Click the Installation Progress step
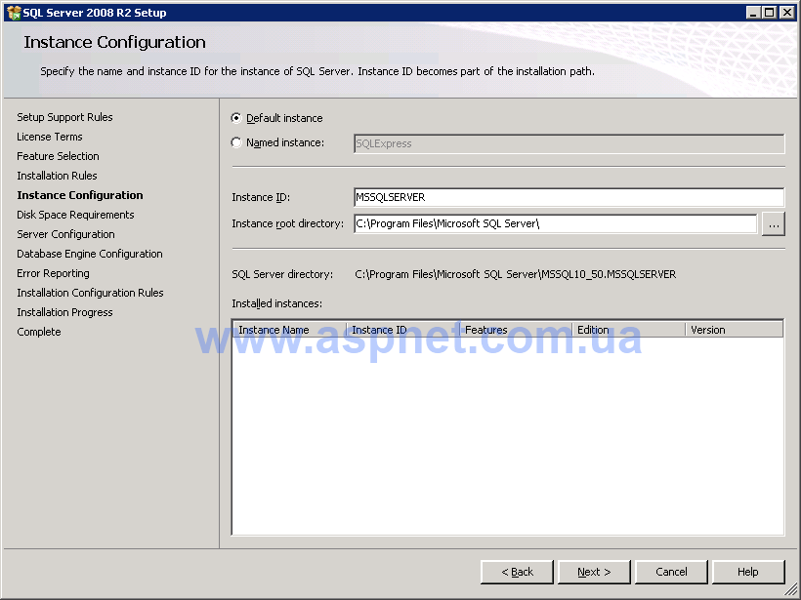The height and width of the screenshot is (600, 801). pyautogui.click(x=64, y=312)
